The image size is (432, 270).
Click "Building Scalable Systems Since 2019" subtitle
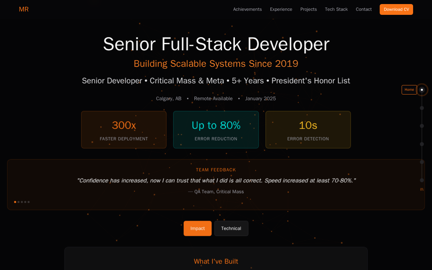216,63
